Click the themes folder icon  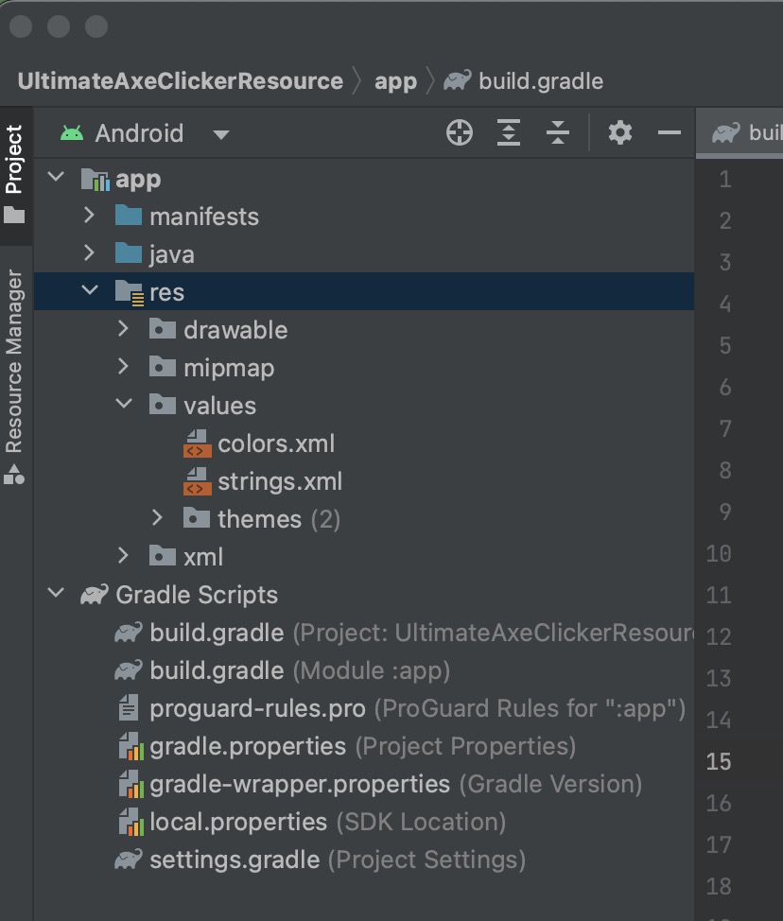click(x=197, y=518)
